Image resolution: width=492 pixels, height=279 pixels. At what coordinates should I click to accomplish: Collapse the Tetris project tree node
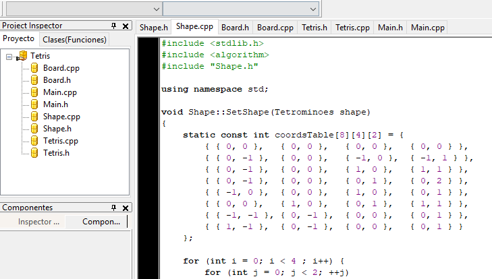9,56
